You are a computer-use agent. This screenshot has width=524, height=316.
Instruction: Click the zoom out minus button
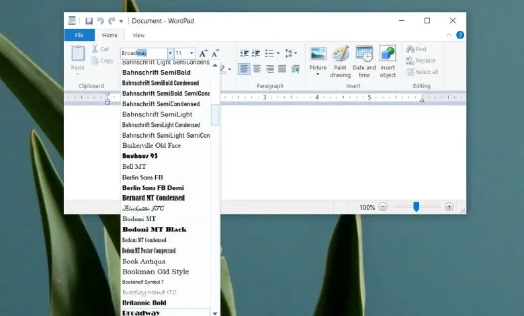(x=383, y=207)
